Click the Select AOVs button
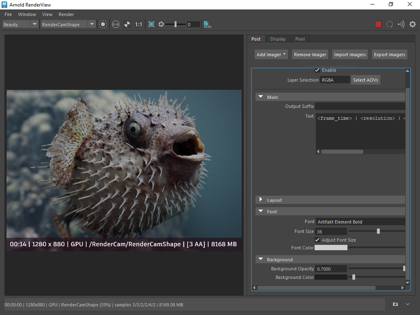Image resolution: width=420 pixels, height=315 pixels. (365, 80)
